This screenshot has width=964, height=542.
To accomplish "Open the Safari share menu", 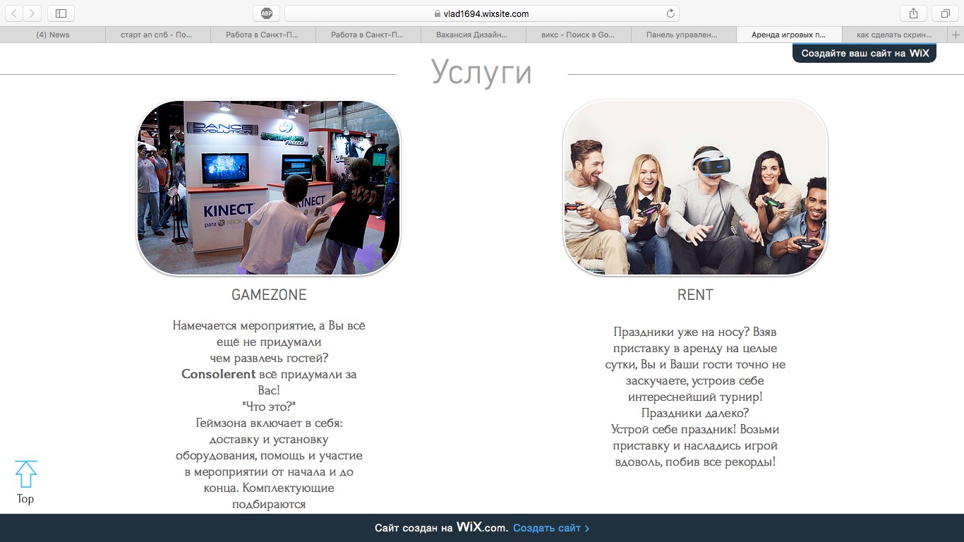I will [913, 13].
